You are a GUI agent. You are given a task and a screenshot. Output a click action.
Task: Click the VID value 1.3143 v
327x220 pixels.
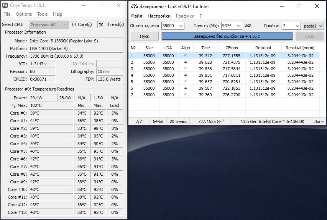[42, 64]
